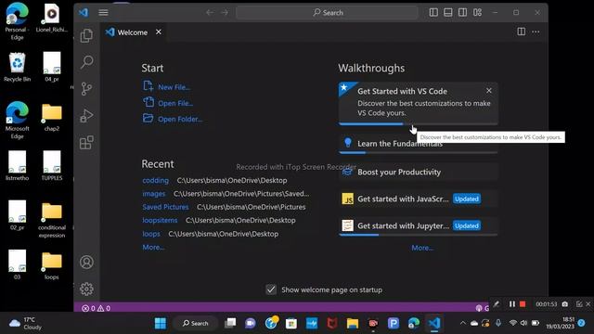Select the conditional expression folder on desktop
This screenshot has width=594, height=334.
52,220
